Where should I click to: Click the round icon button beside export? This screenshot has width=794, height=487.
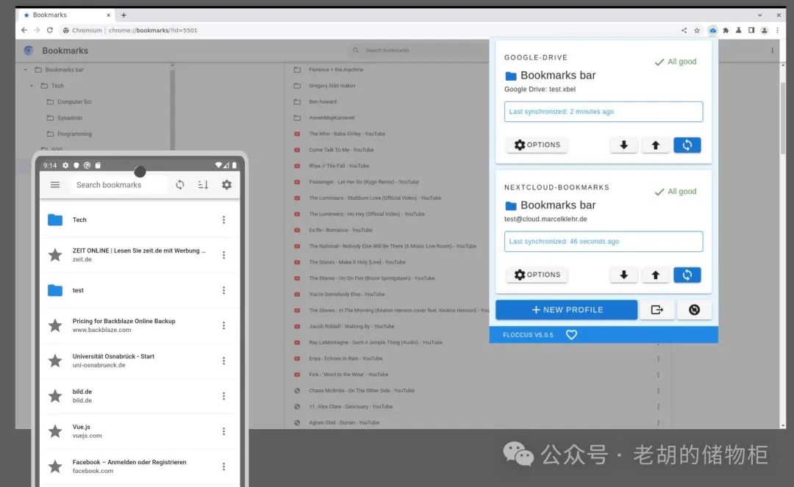pos(694,309)
